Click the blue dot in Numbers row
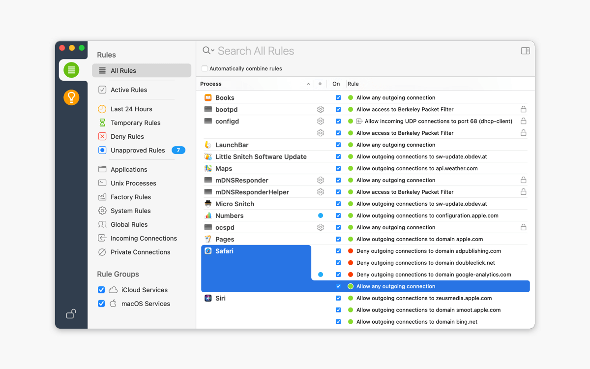The width and height of the screenshot is (590, 369). [x=321, y=215]
